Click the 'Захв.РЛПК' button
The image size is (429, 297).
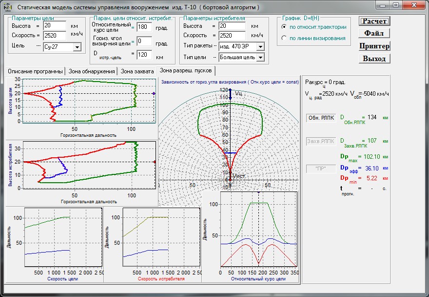point(321,141)
